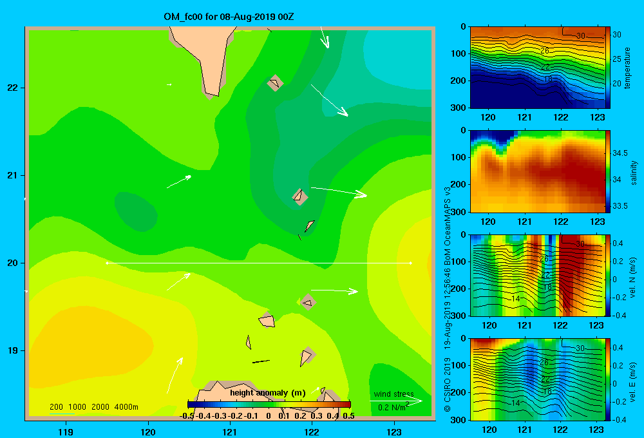Open the eastward velocity cross-section panel
This screenshot has width=644, height=438.
[537, 379]
